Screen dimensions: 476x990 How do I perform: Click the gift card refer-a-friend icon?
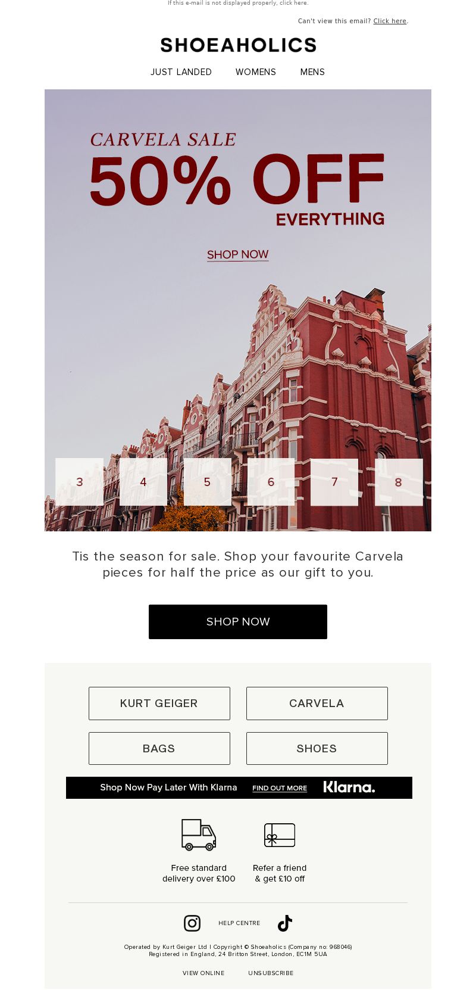coord(280,835)
